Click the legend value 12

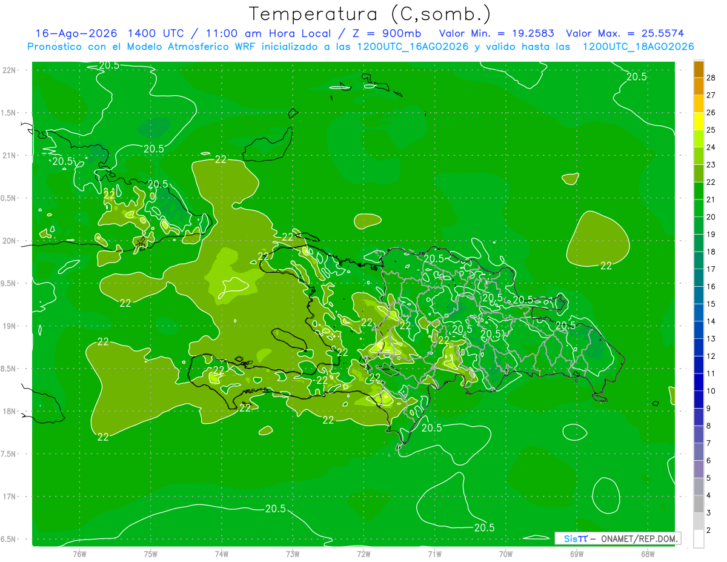click(x=711, y=356)
